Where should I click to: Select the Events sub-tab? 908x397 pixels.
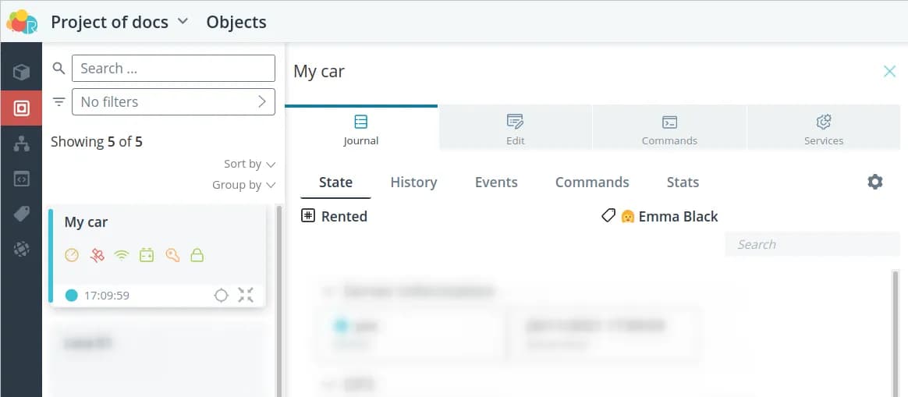[496, 183]
